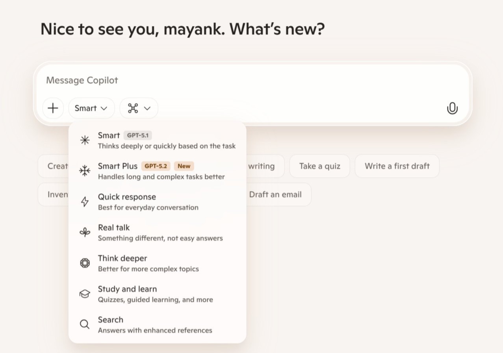Collapse the conversation mode dropdown chevron
The image size is (503, 353).
coord(103,108)
